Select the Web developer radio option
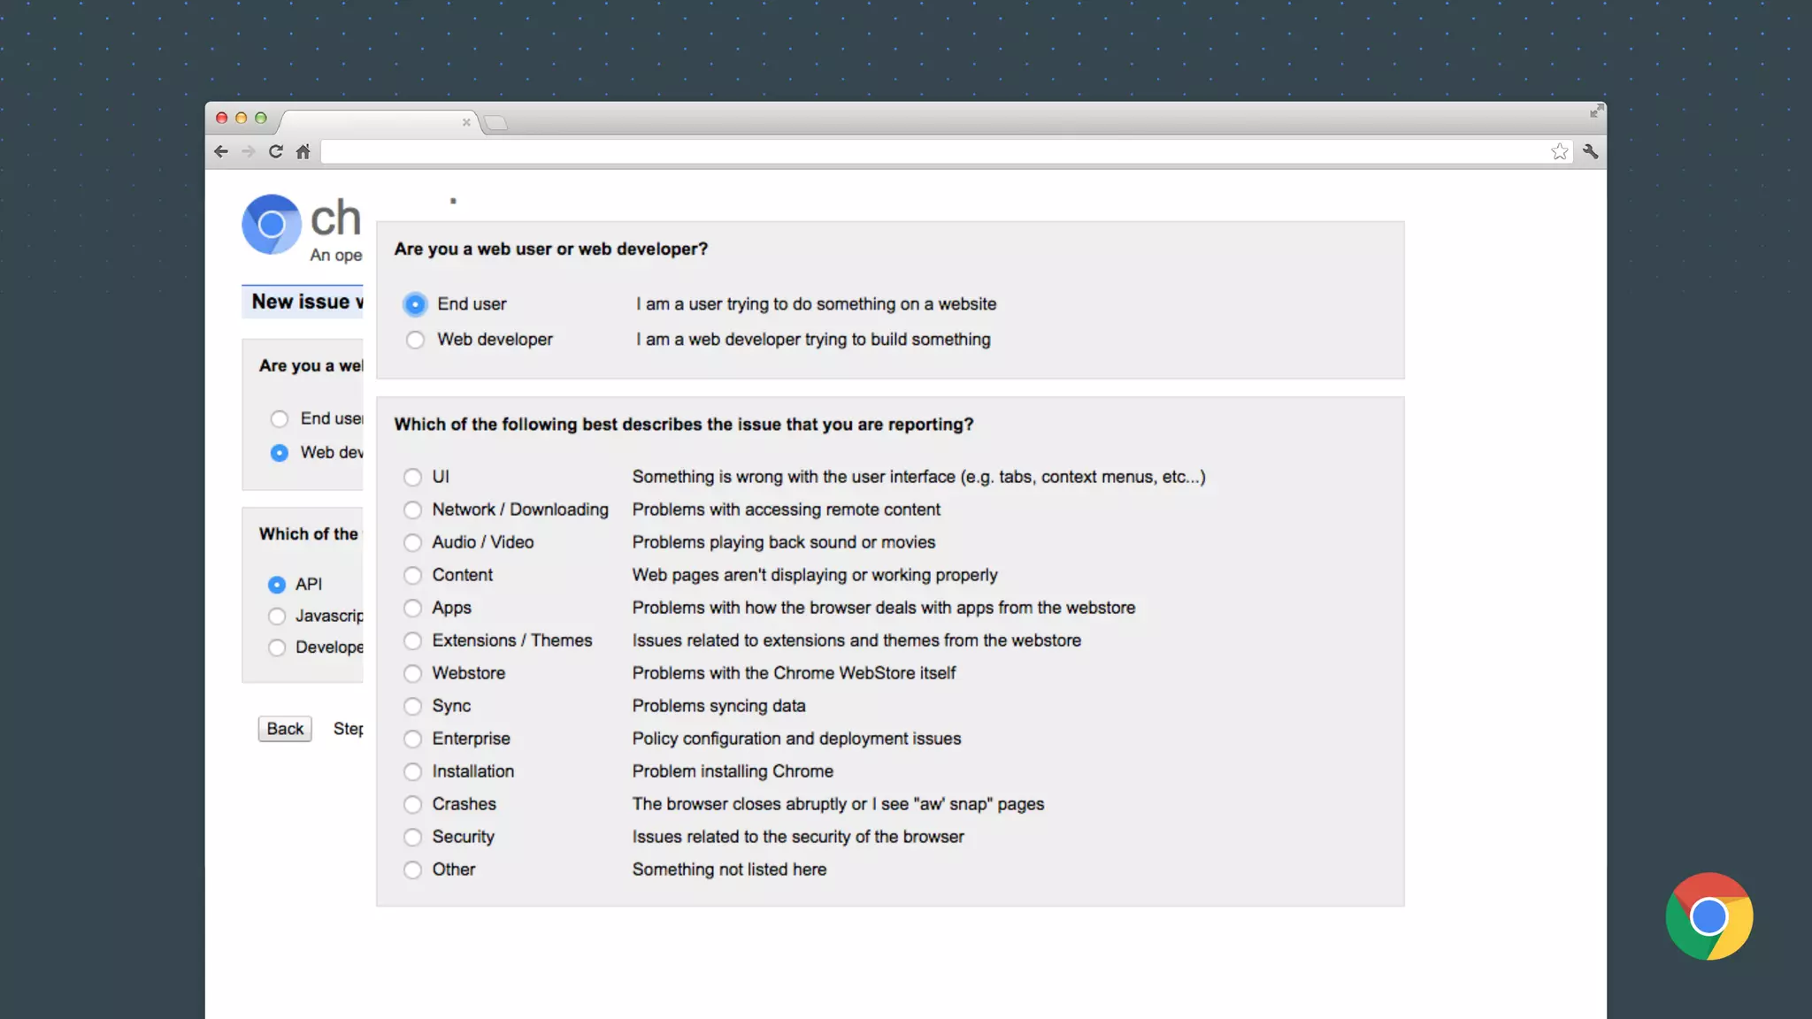Screen dimensions: 1812x1019 click(415, 340)
